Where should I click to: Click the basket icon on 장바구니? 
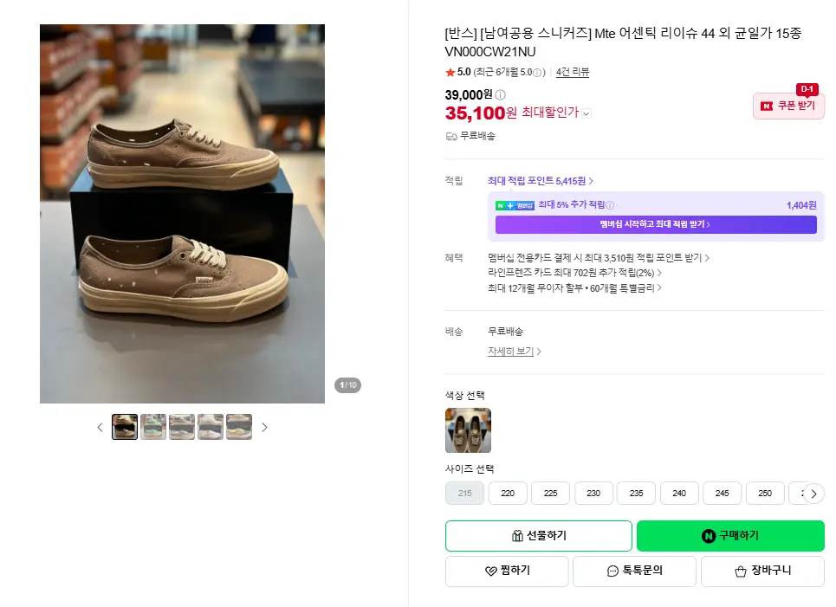pos(740,571)
